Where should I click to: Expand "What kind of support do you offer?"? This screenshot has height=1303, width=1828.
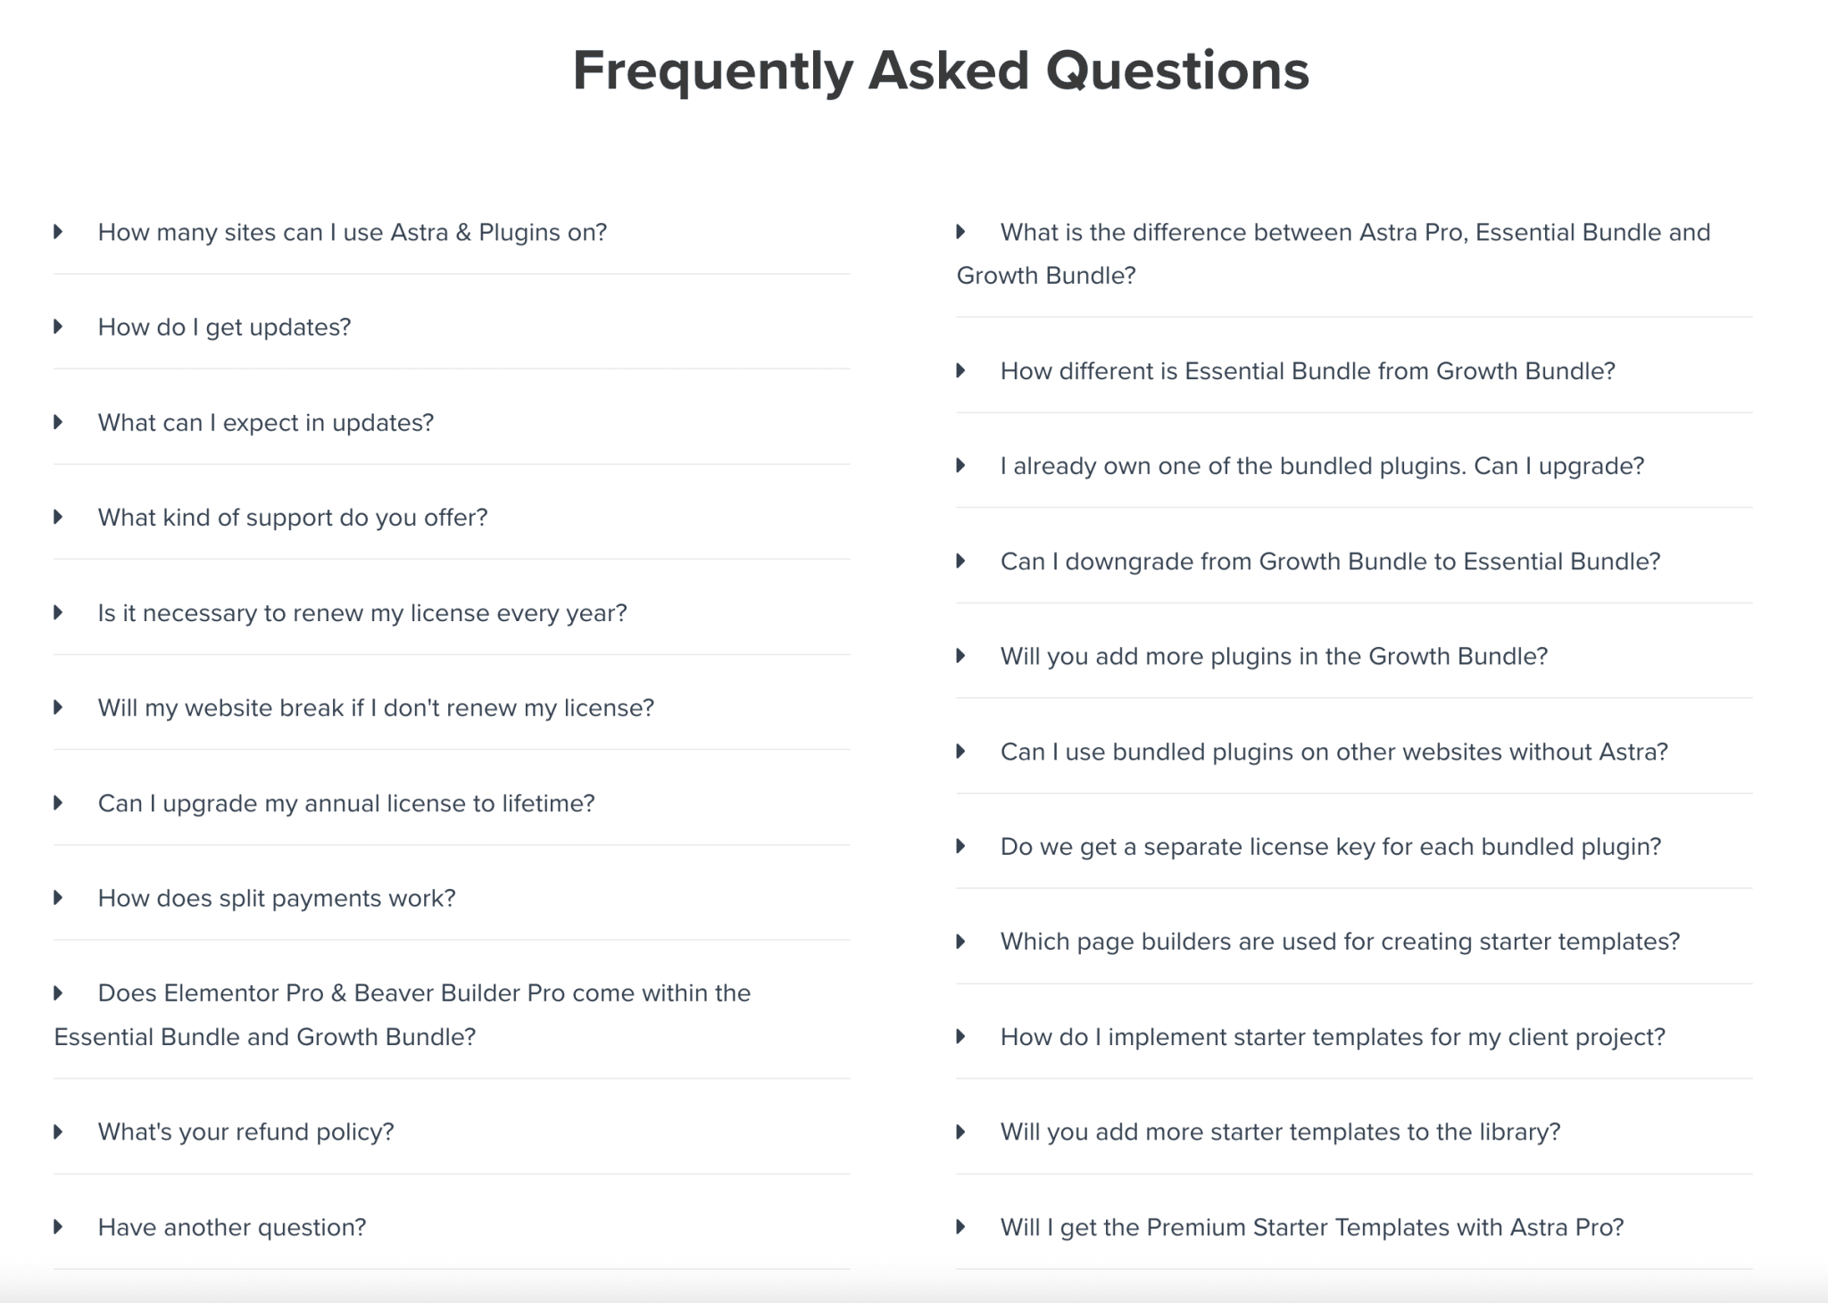pyautogui.click(x=293, y=518)
